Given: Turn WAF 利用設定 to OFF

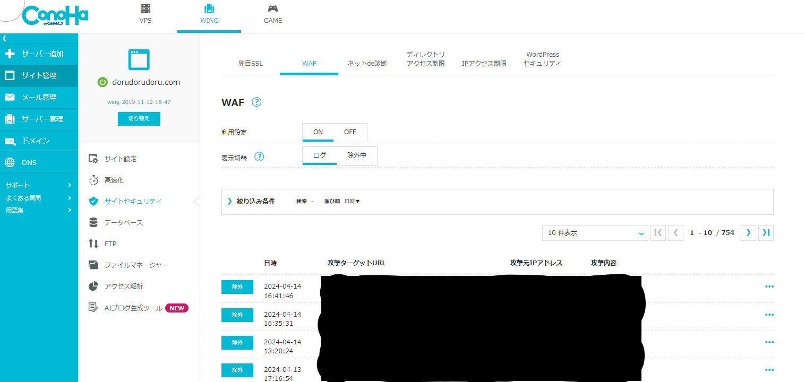Looking at the screenshot, I should (350, 132).
